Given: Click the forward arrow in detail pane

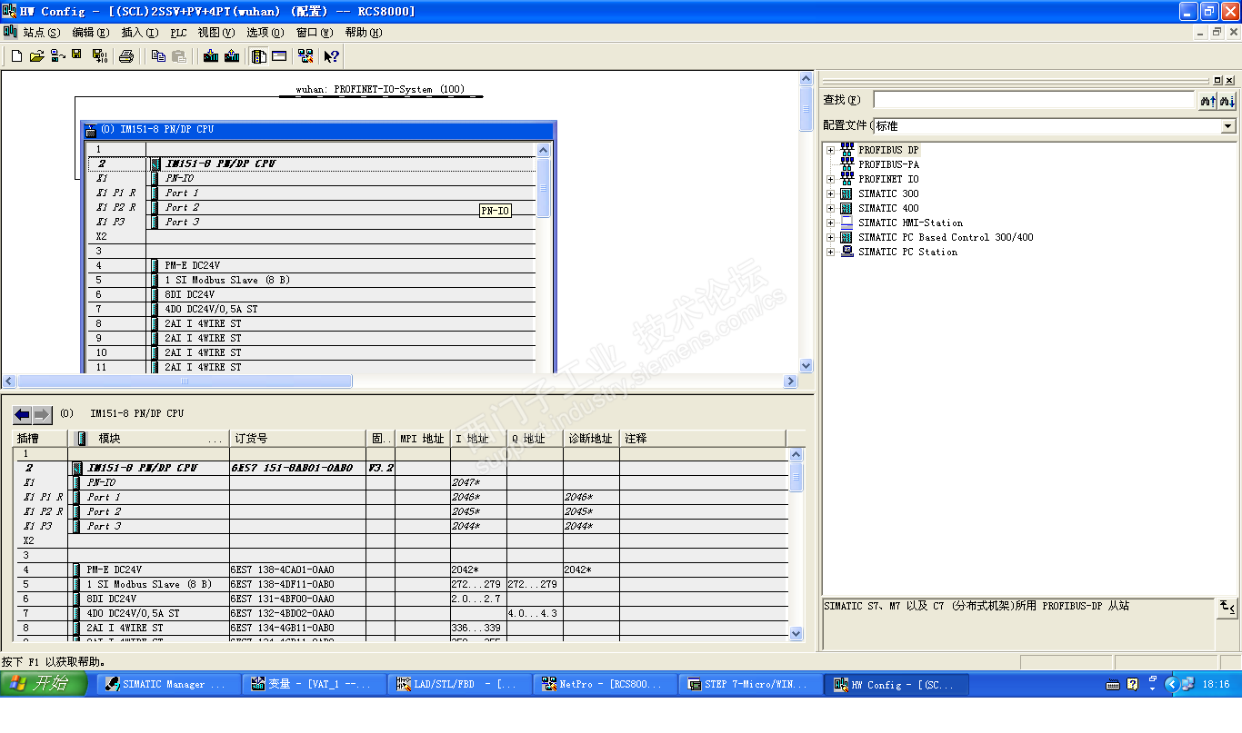Looking at the screenshot, I should [43, 415].
